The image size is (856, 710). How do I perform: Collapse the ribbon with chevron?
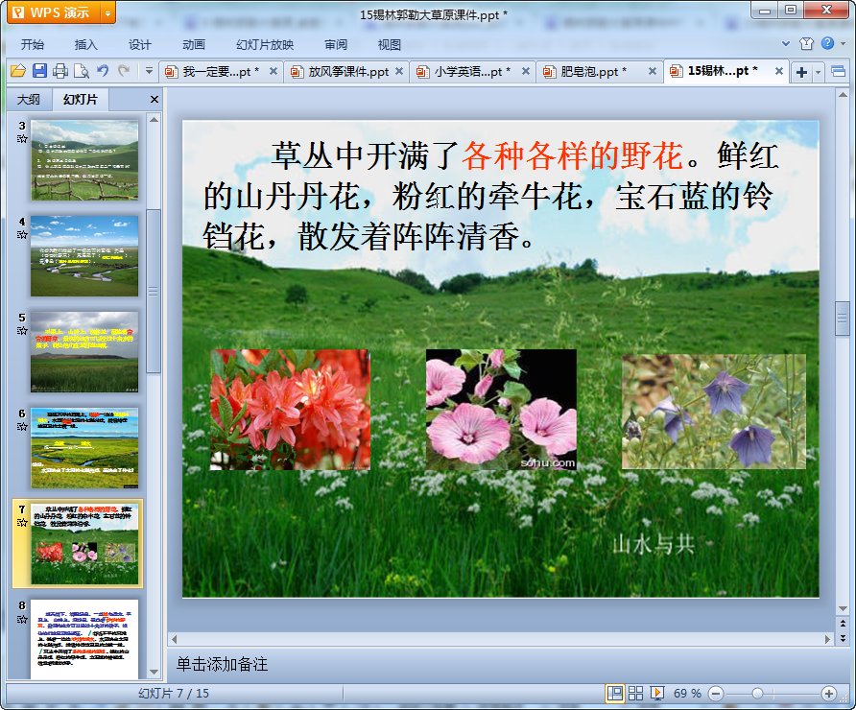(x=786, y=43)
